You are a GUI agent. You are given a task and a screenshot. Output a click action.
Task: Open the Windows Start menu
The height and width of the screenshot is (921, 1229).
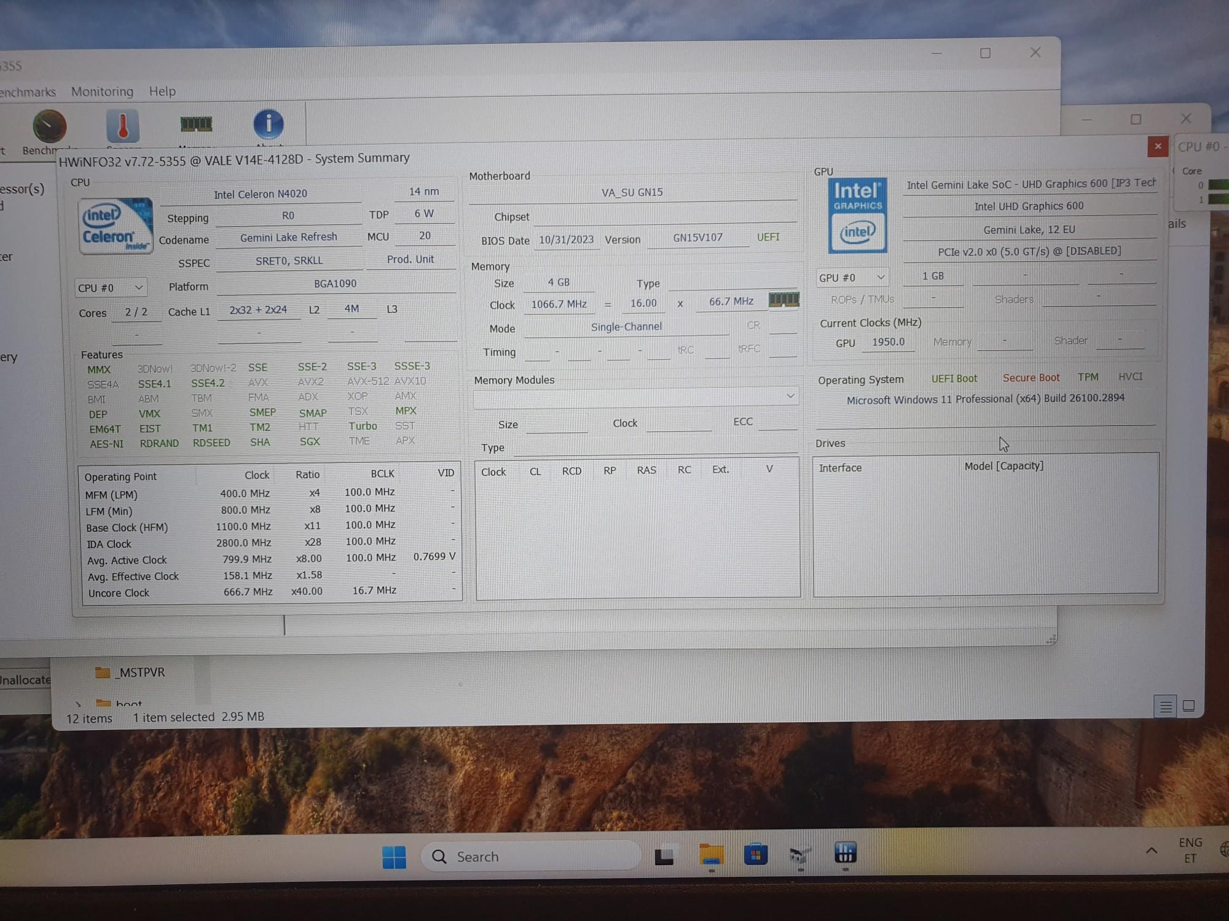[394, 857]
